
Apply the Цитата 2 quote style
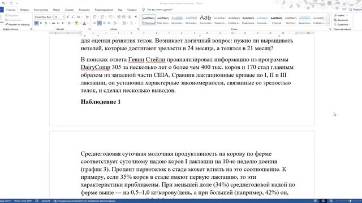click(x=290, y=20)
